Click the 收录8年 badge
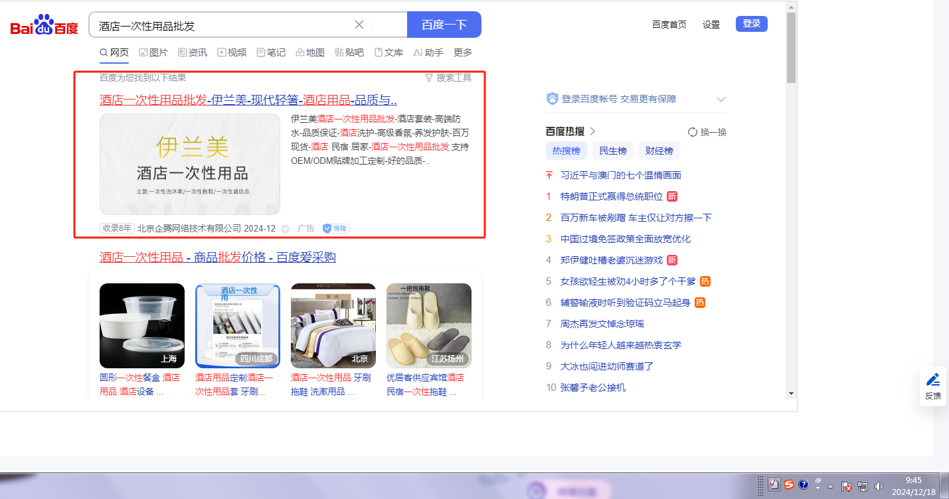The width and height of the screenshot is (949, 499). pos(117,228)
